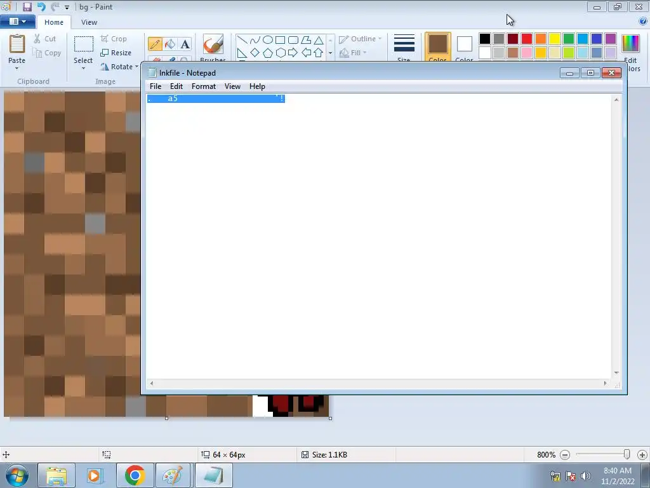The image size is (650, 488).
Task: Expand the Select dropdown arrow
Action: [x=83, y=68]
